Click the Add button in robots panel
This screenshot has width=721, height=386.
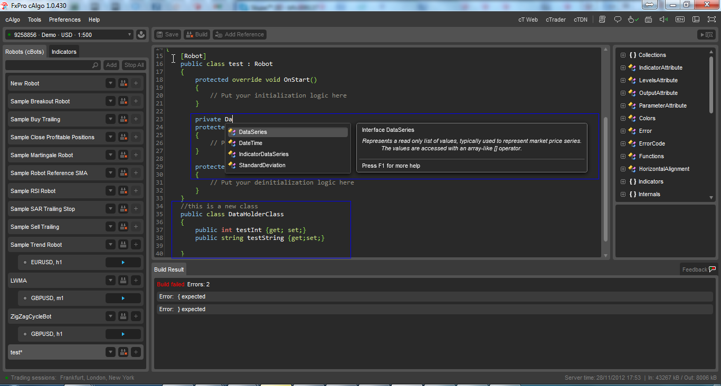[111, 65]
